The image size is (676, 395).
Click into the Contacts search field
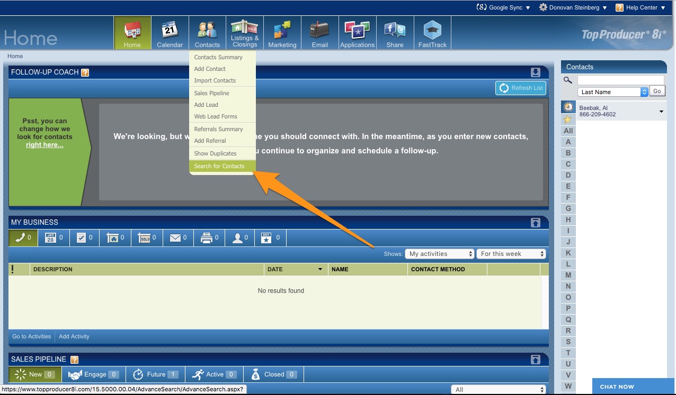[x=620, y=80]
